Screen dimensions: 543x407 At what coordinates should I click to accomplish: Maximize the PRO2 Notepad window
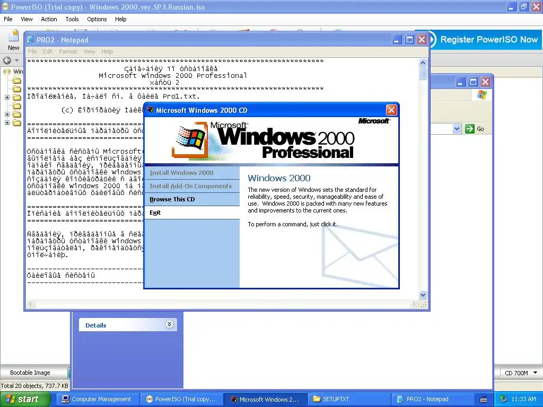point(409,40)
